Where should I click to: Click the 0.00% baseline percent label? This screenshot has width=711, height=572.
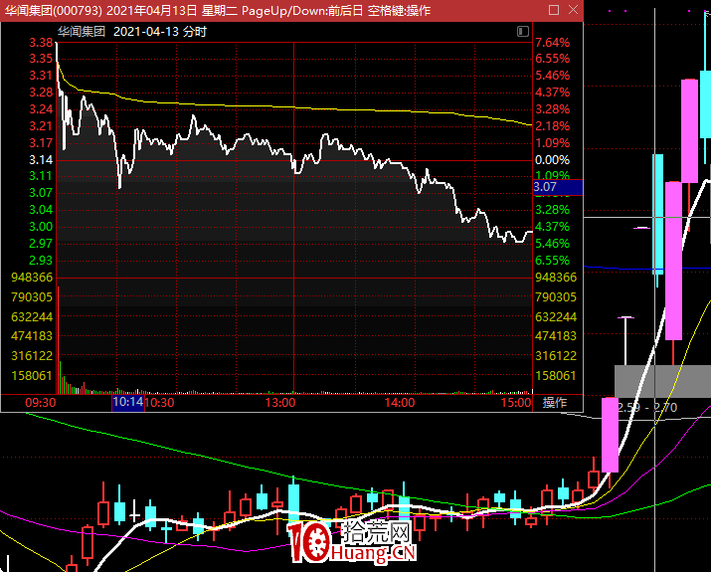[552, 160]
